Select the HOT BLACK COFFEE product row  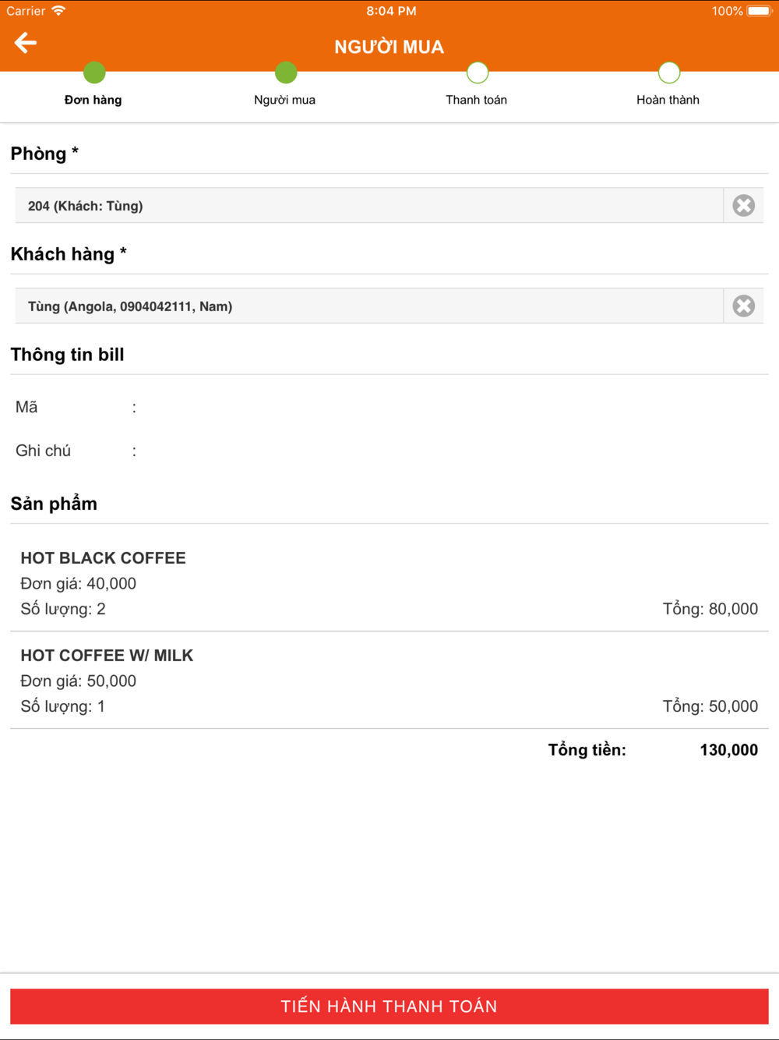click(389, 583)
